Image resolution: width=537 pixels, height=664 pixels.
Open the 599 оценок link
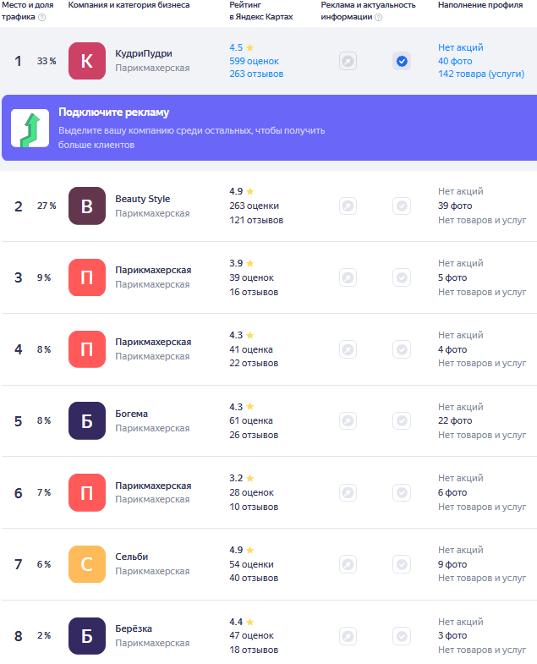click(x=254, y=61)
